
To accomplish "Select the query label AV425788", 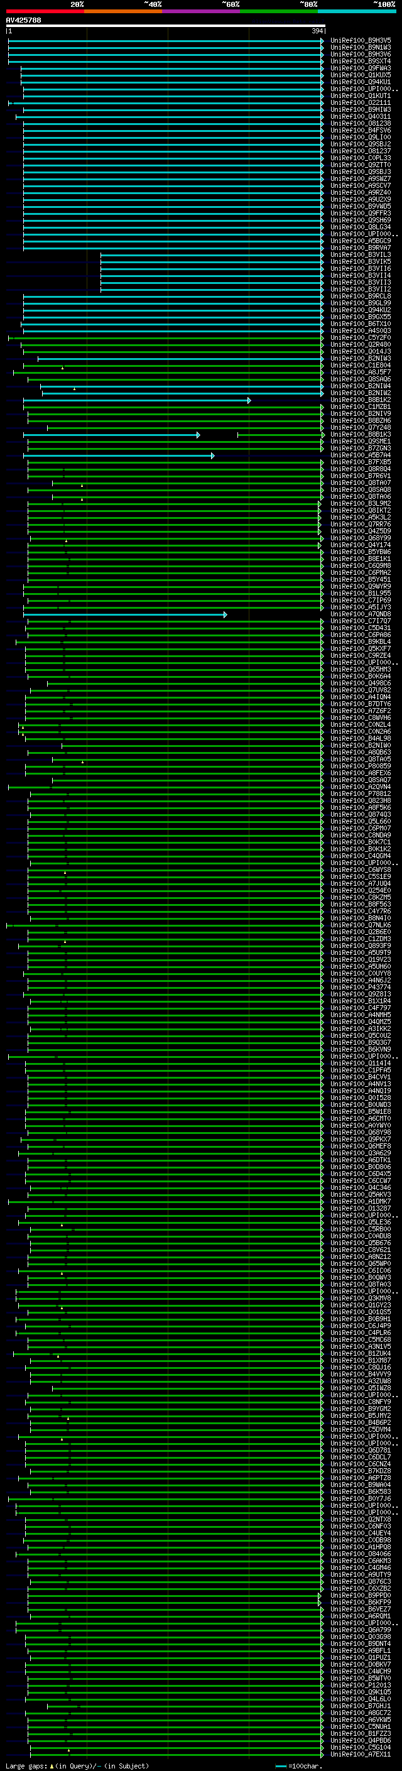I will point(23,20).
